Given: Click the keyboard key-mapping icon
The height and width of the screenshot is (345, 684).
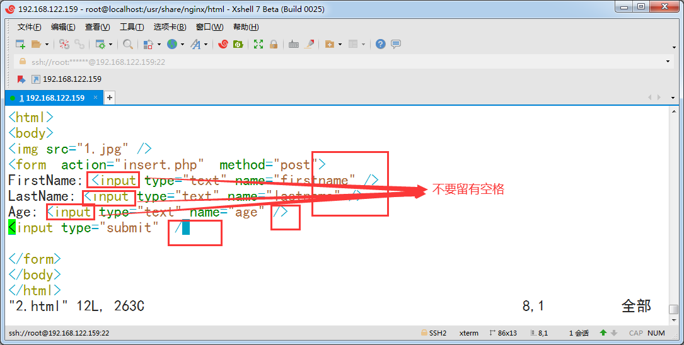Looking at the screenshot, I should point(294,44).
